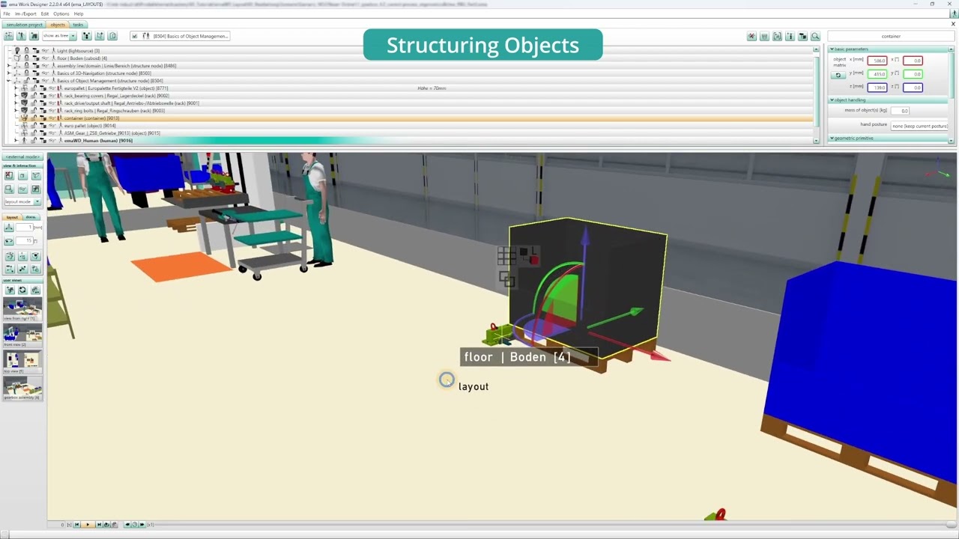The width and height of the screenshot is (959, 539).
Task: Click the second icon in the objects tab toolbar
Action: [21, 36]
